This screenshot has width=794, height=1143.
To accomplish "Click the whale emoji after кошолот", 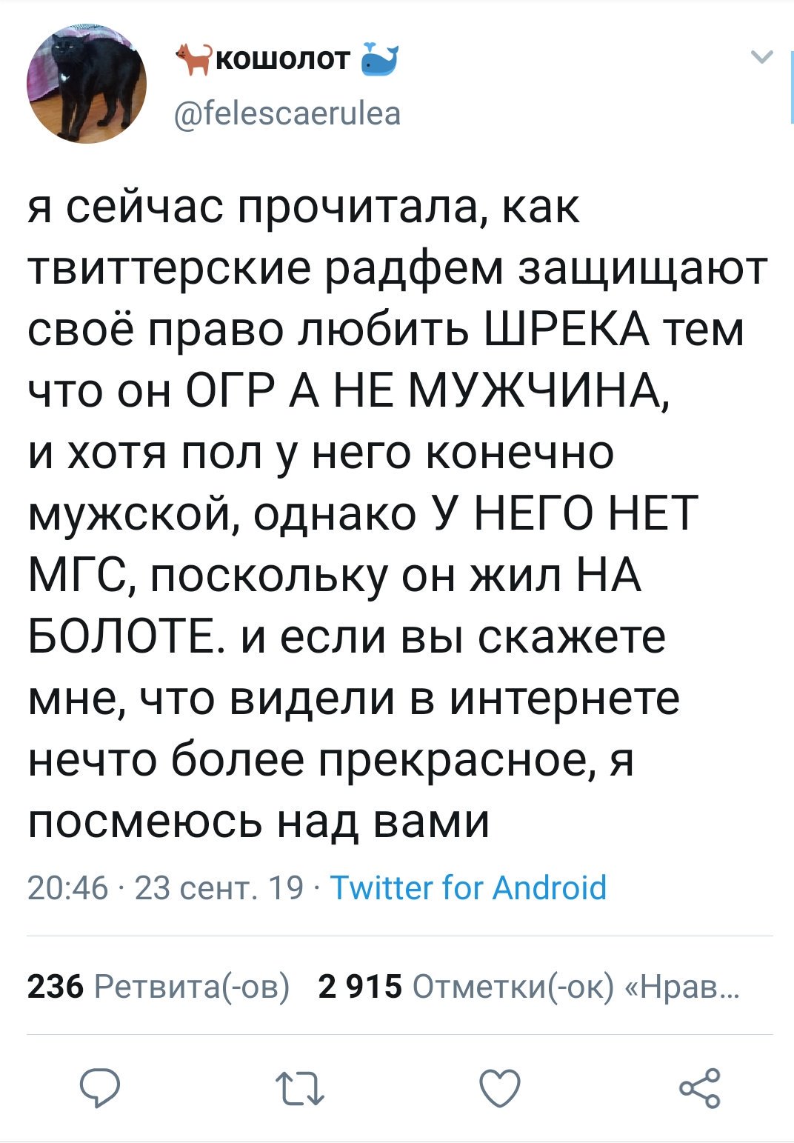I will 379,59.
